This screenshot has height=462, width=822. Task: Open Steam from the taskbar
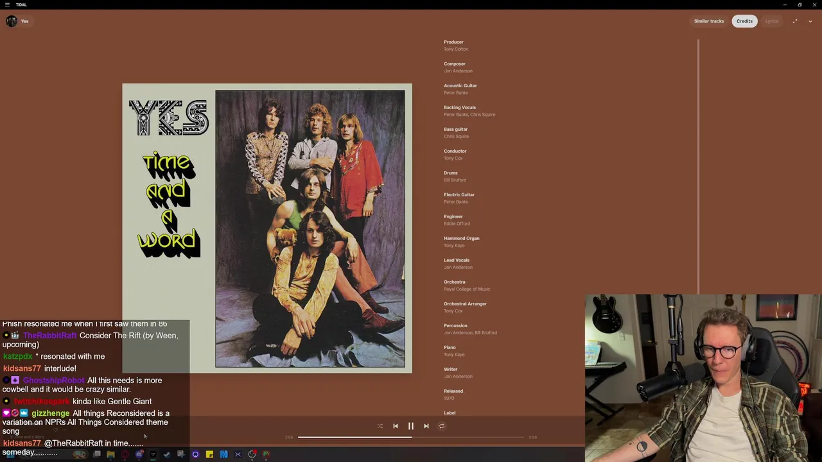point(167,454)
